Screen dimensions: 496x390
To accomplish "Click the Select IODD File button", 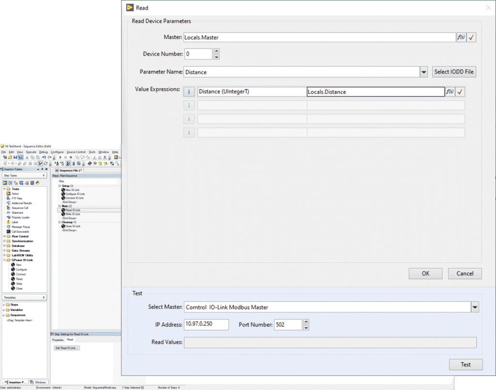I will point(454,72).
